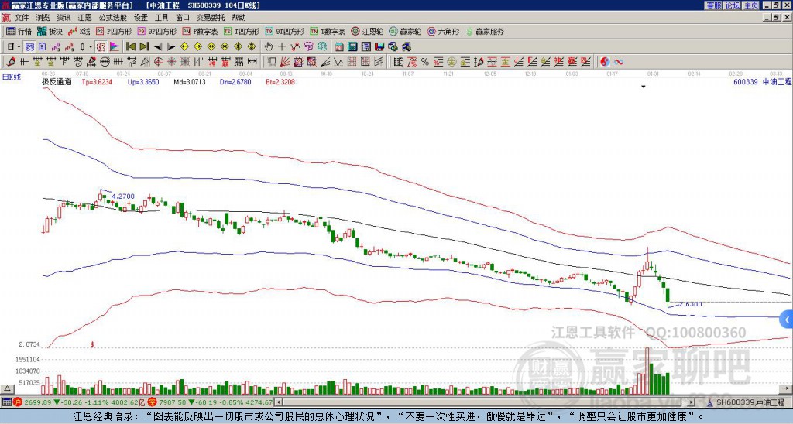Select the pencil drawing tool icon
This screenshot has height=424, width=793.
10,62
